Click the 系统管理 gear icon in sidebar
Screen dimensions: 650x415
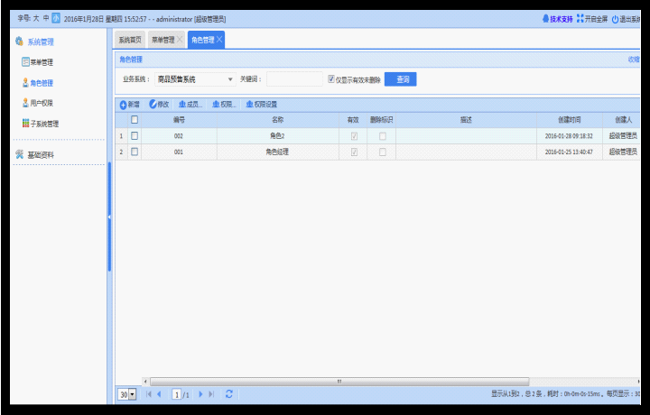pyautogui.click(x=19, y=41)
